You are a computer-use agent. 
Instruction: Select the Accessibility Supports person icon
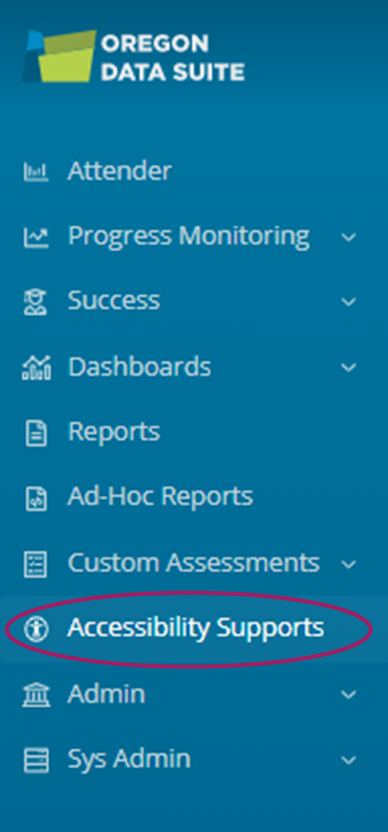(x=36, y=628)
